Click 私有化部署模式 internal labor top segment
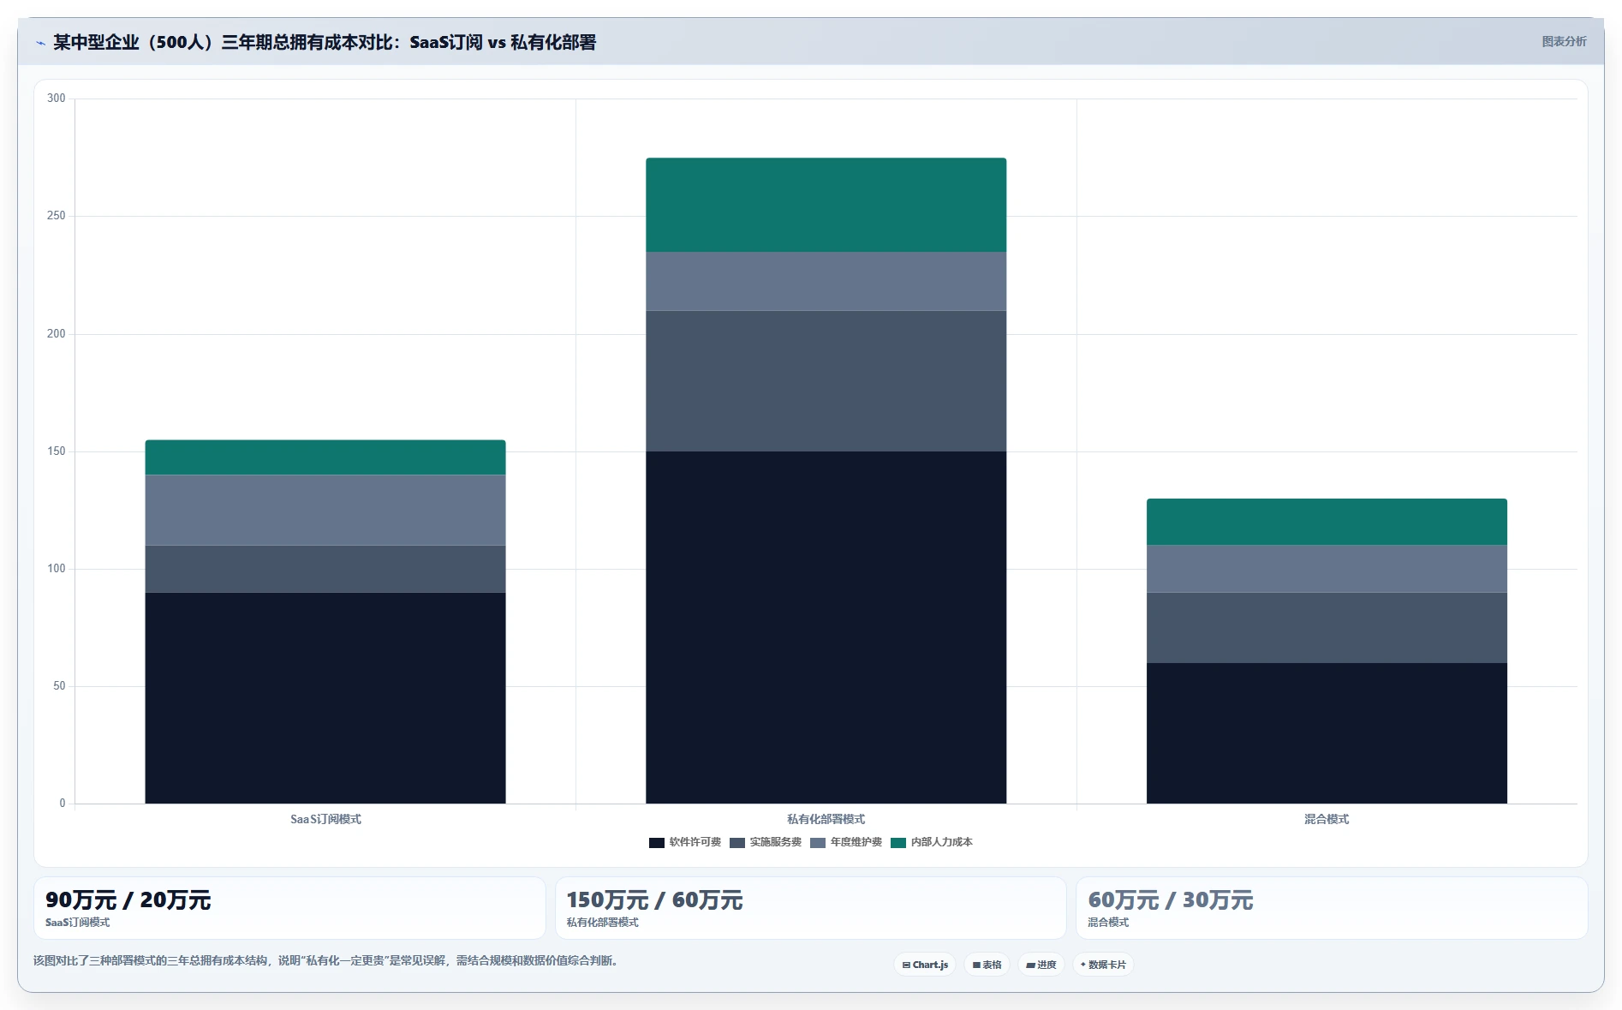 click(826, 205)
